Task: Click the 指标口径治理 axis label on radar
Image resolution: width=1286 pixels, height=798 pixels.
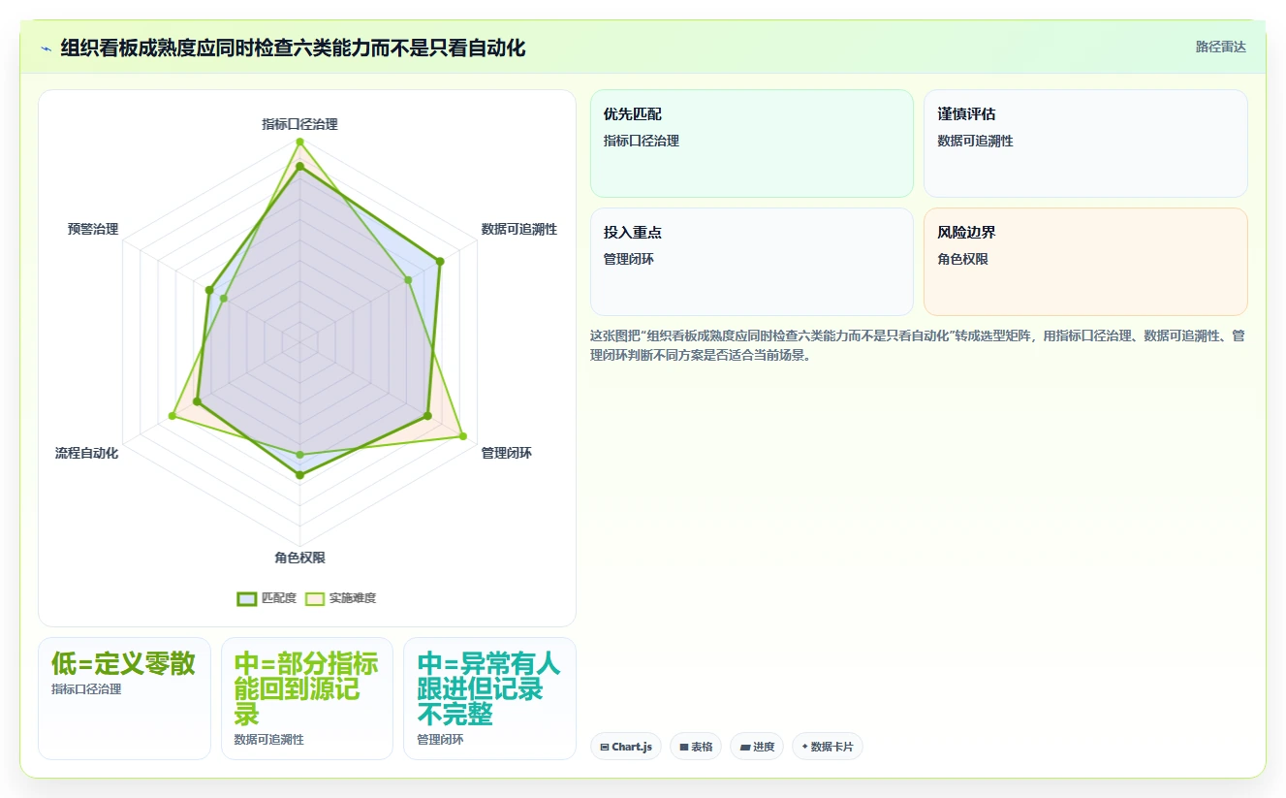Action: click(299, 124)
